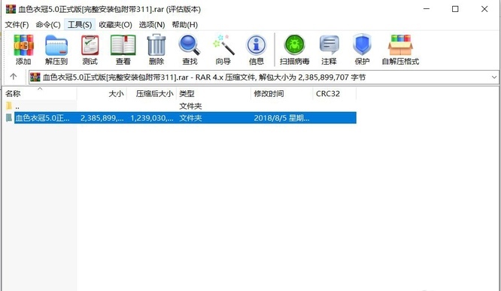Viewport: 501px width, 291px height.
Task: Select the '..' parent folder icon
Action: click(9, 105)
